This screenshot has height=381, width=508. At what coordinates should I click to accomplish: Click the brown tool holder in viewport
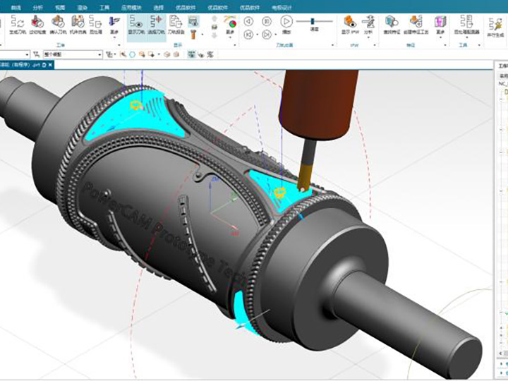[x=317, y=105]
